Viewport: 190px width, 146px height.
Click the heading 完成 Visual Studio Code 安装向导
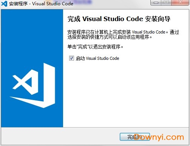click(119, 19)
